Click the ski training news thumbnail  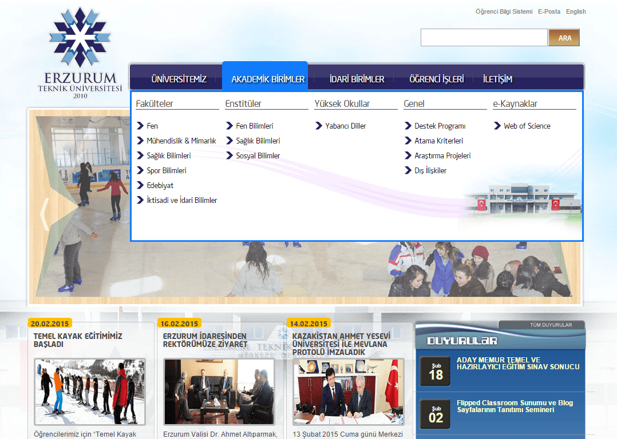pyautogui.click(x=90, y=392)
